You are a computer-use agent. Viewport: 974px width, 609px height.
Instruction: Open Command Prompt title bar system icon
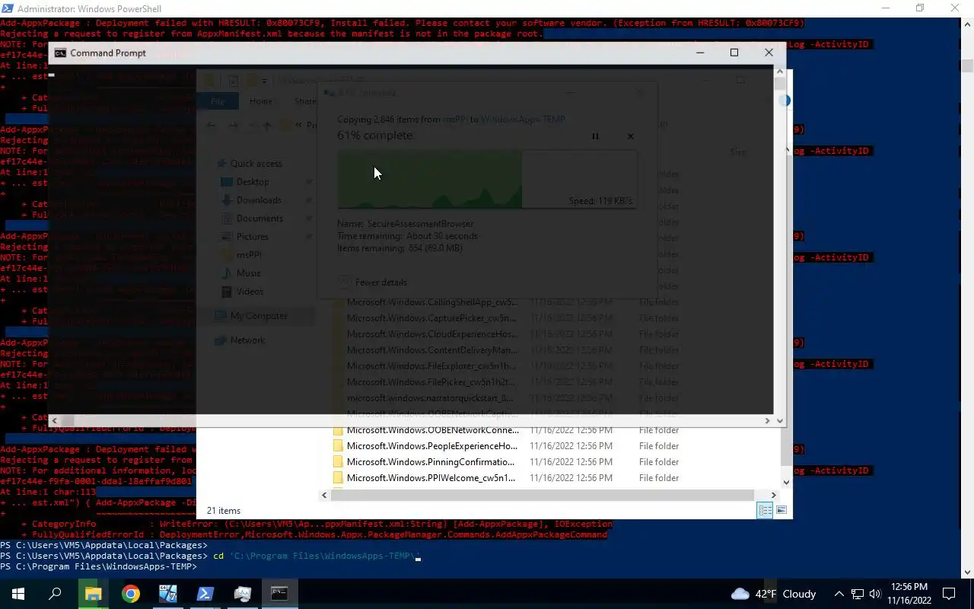coord(60,53)
